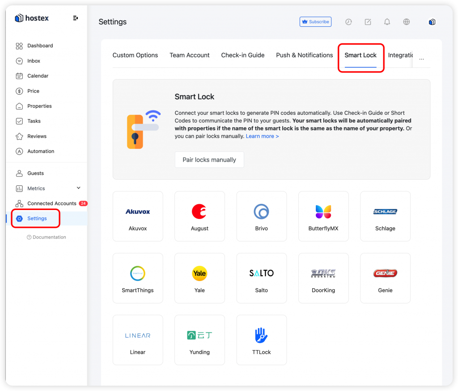Open the account avatar in the header
The width and height of the screenshot is (458, 391).
coord(432,21)
